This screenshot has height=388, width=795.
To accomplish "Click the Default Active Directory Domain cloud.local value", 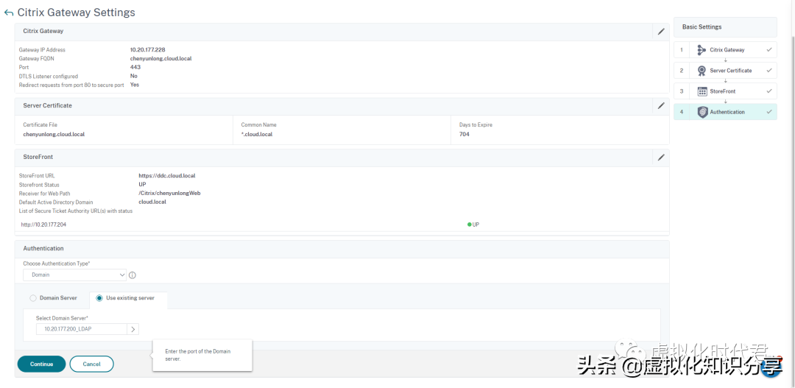I will click(152, 202).
